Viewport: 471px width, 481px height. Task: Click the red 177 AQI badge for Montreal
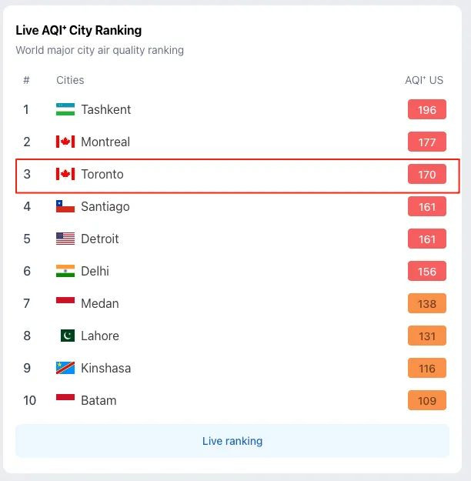427,142
